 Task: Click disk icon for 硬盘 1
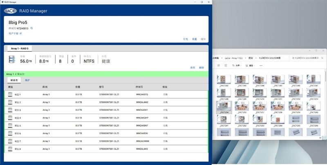click(10, 95)
